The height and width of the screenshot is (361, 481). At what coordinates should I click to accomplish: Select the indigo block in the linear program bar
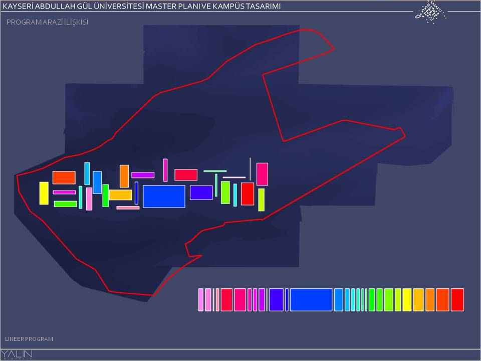(276, 299)
